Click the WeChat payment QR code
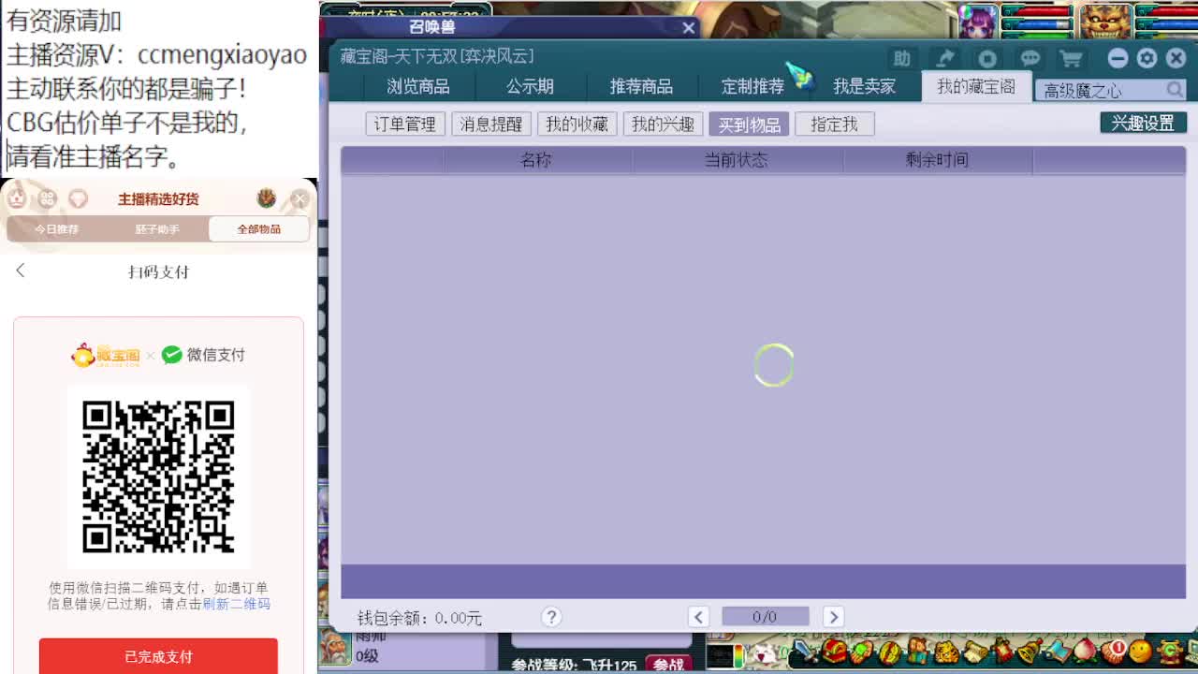The width and height of the screenshot is (1198, 674). [x=158, y=476]
